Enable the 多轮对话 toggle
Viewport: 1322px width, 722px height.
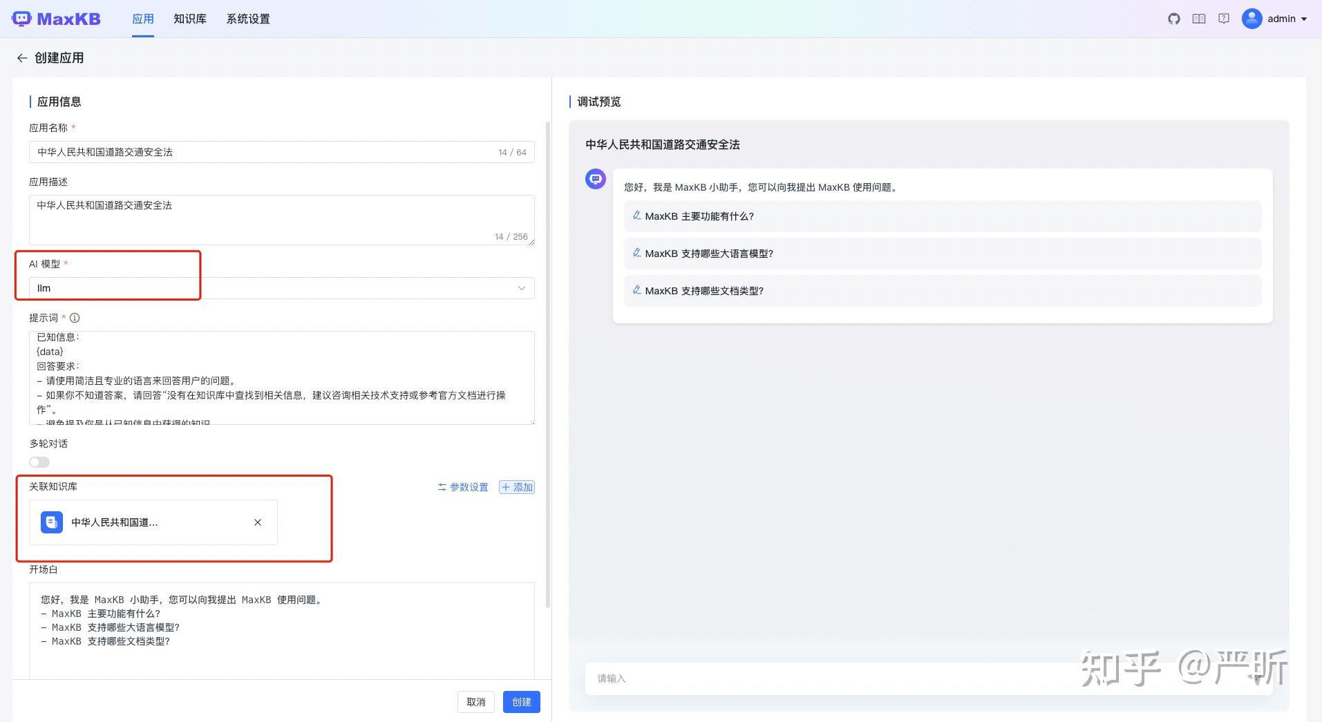point(39,462)
